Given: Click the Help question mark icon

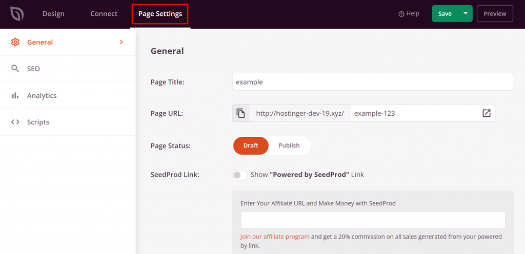Looking at the screenshot, I should 401,14.
